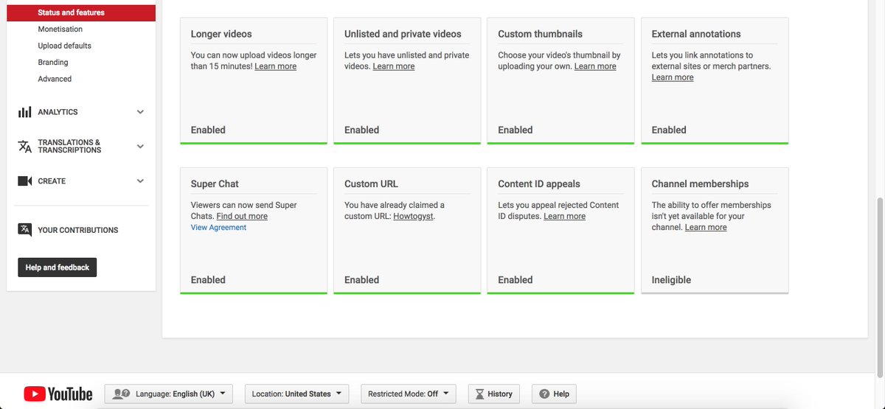Click Enabled status under Super Chat
This screenshot has width=885, height=409.
(208, 280)
